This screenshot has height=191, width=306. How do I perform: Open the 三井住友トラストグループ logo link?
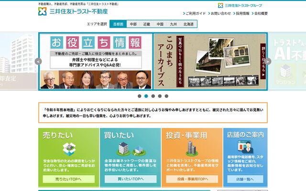(x=240, y=5)
